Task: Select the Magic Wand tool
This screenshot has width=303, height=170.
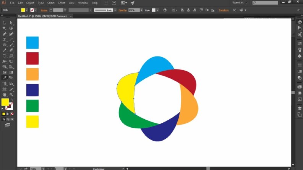Action: pyautogui.click(x=5, y=28)
